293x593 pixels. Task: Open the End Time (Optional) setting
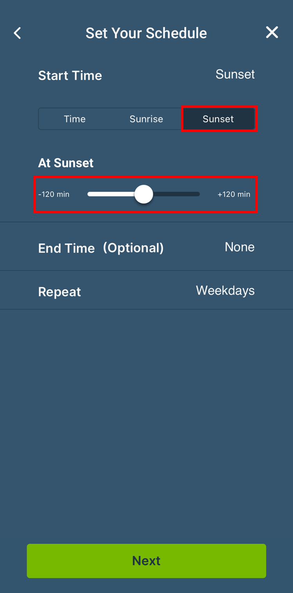click(101, 248)
